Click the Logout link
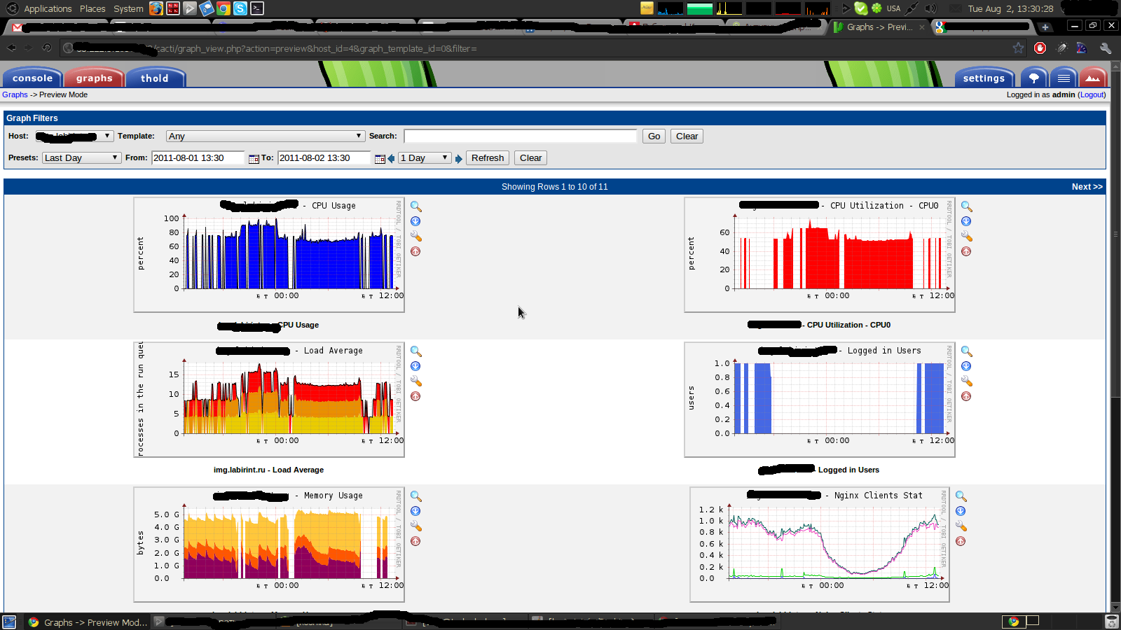Image resolution: width=1121 pixels, height=630 pixels. tap(1092, 94)
